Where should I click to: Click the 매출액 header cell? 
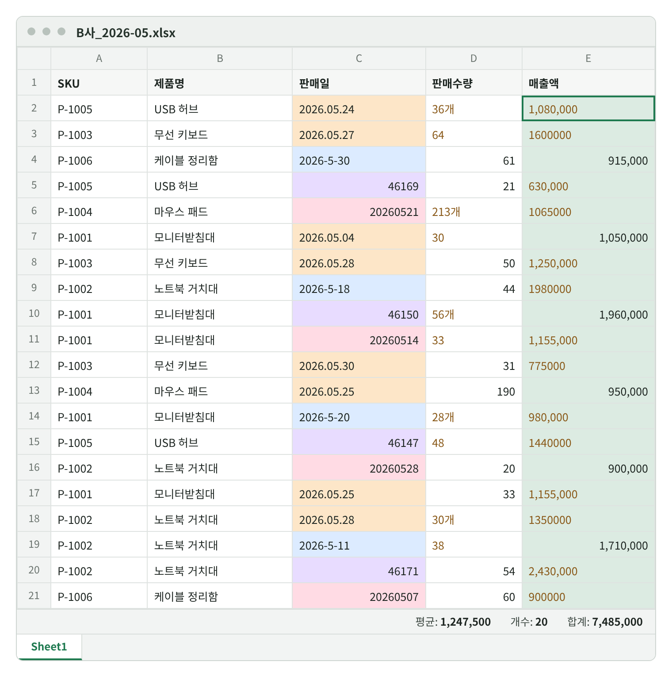(x=588, y=83)
